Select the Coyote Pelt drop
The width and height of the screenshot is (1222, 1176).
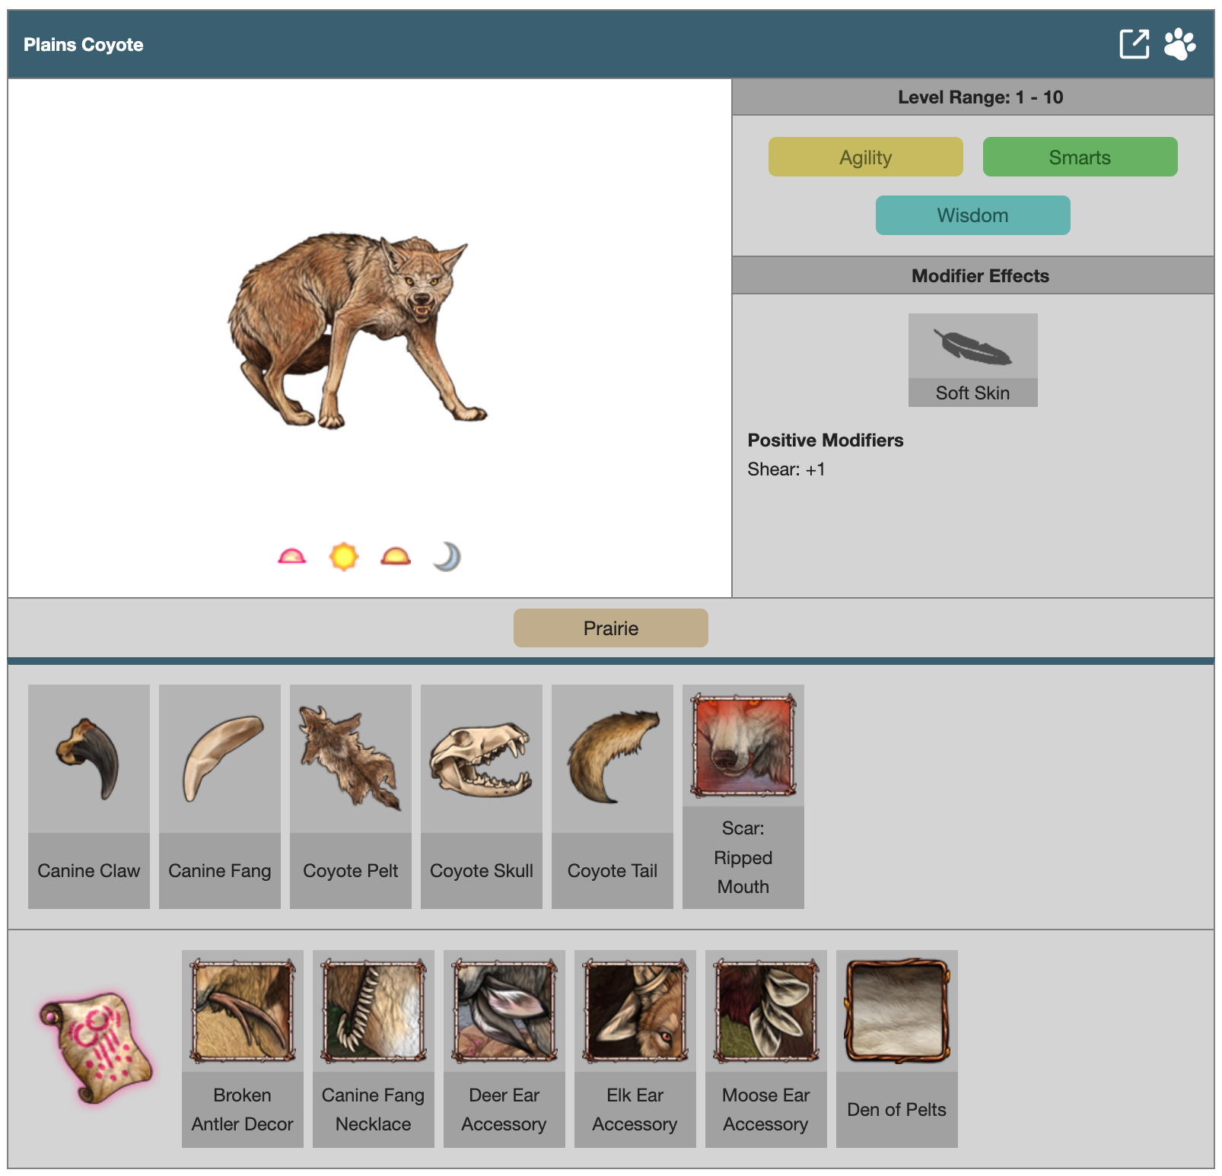click(x=351, y=796)
